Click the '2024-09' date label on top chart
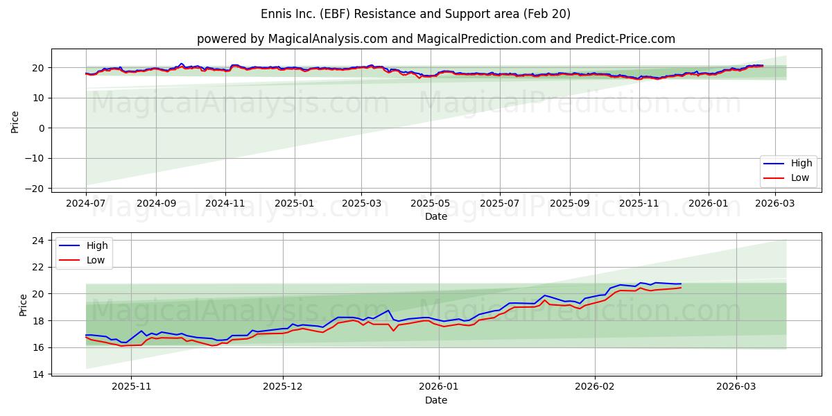This screenshot has height=416, width=832. click(x=155, y=204)
